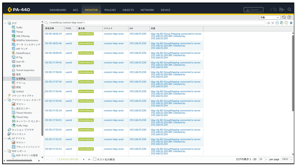Click the search magnifier icon in header

tap(289, 10)
